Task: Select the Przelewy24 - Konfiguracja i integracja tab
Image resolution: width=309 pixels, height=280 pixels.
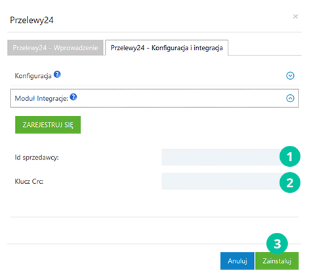Action: (167, 48)
